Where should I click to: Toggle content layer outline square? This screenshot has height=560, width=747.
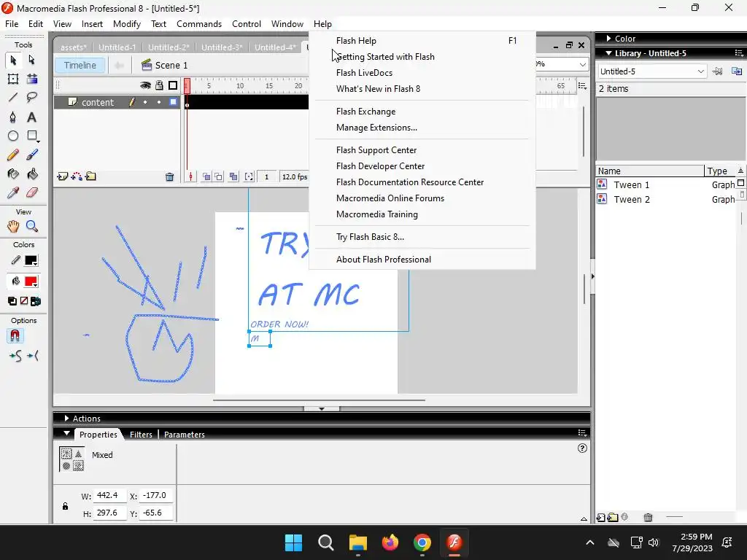tap(174, 102)
